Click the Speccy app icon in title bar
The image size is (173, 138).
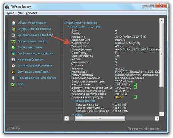[7, 7]
